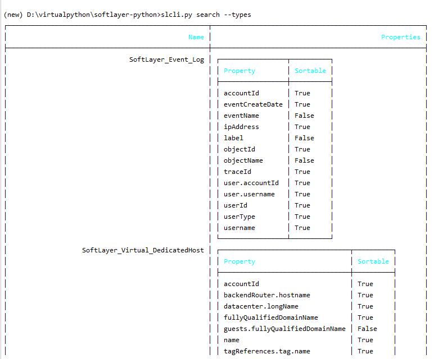Click 'True' beside objectId
Screen dimensions: 434x359
tap(302, 149)
